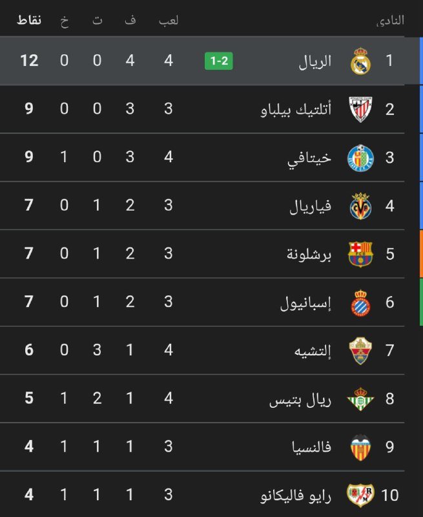Select Real Madrid's 12 points value
The width and height of the screenshot is (423, 517).
click(x=28, y=61)
